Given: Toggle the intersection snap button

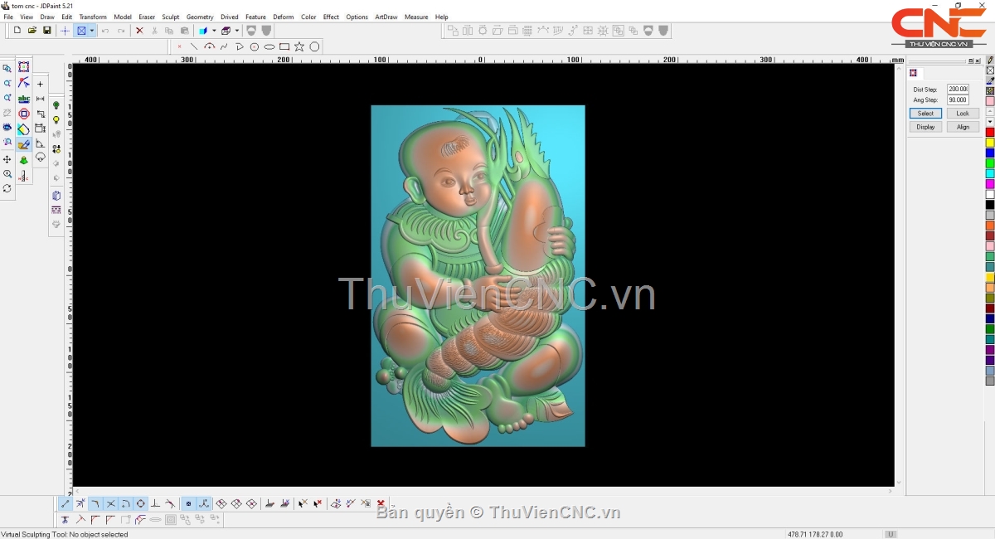Looking at the screenshot, I should pyautogui.click(x=110, y=503).
